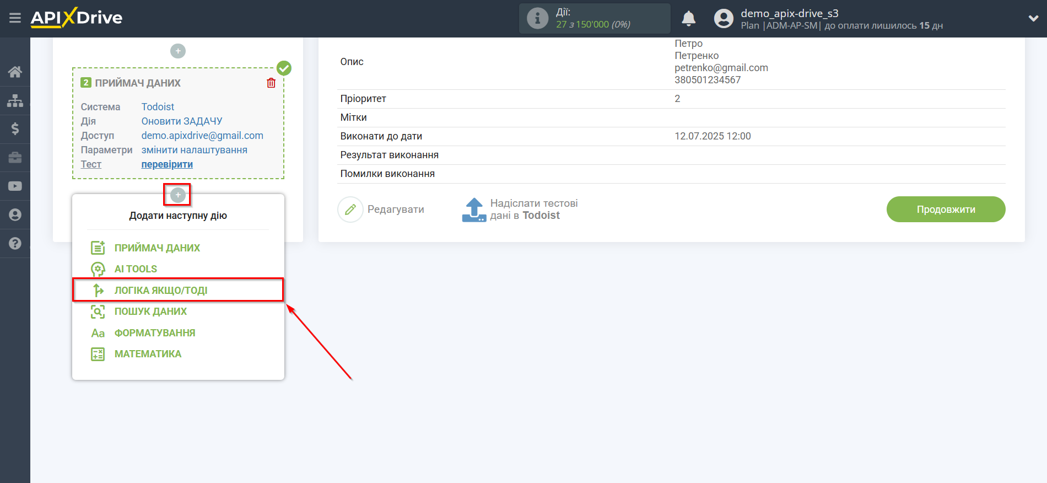The height and width of the screenshot is (483, 1047).
Task: Go to Home in sidebar
Action: point(15,72)
